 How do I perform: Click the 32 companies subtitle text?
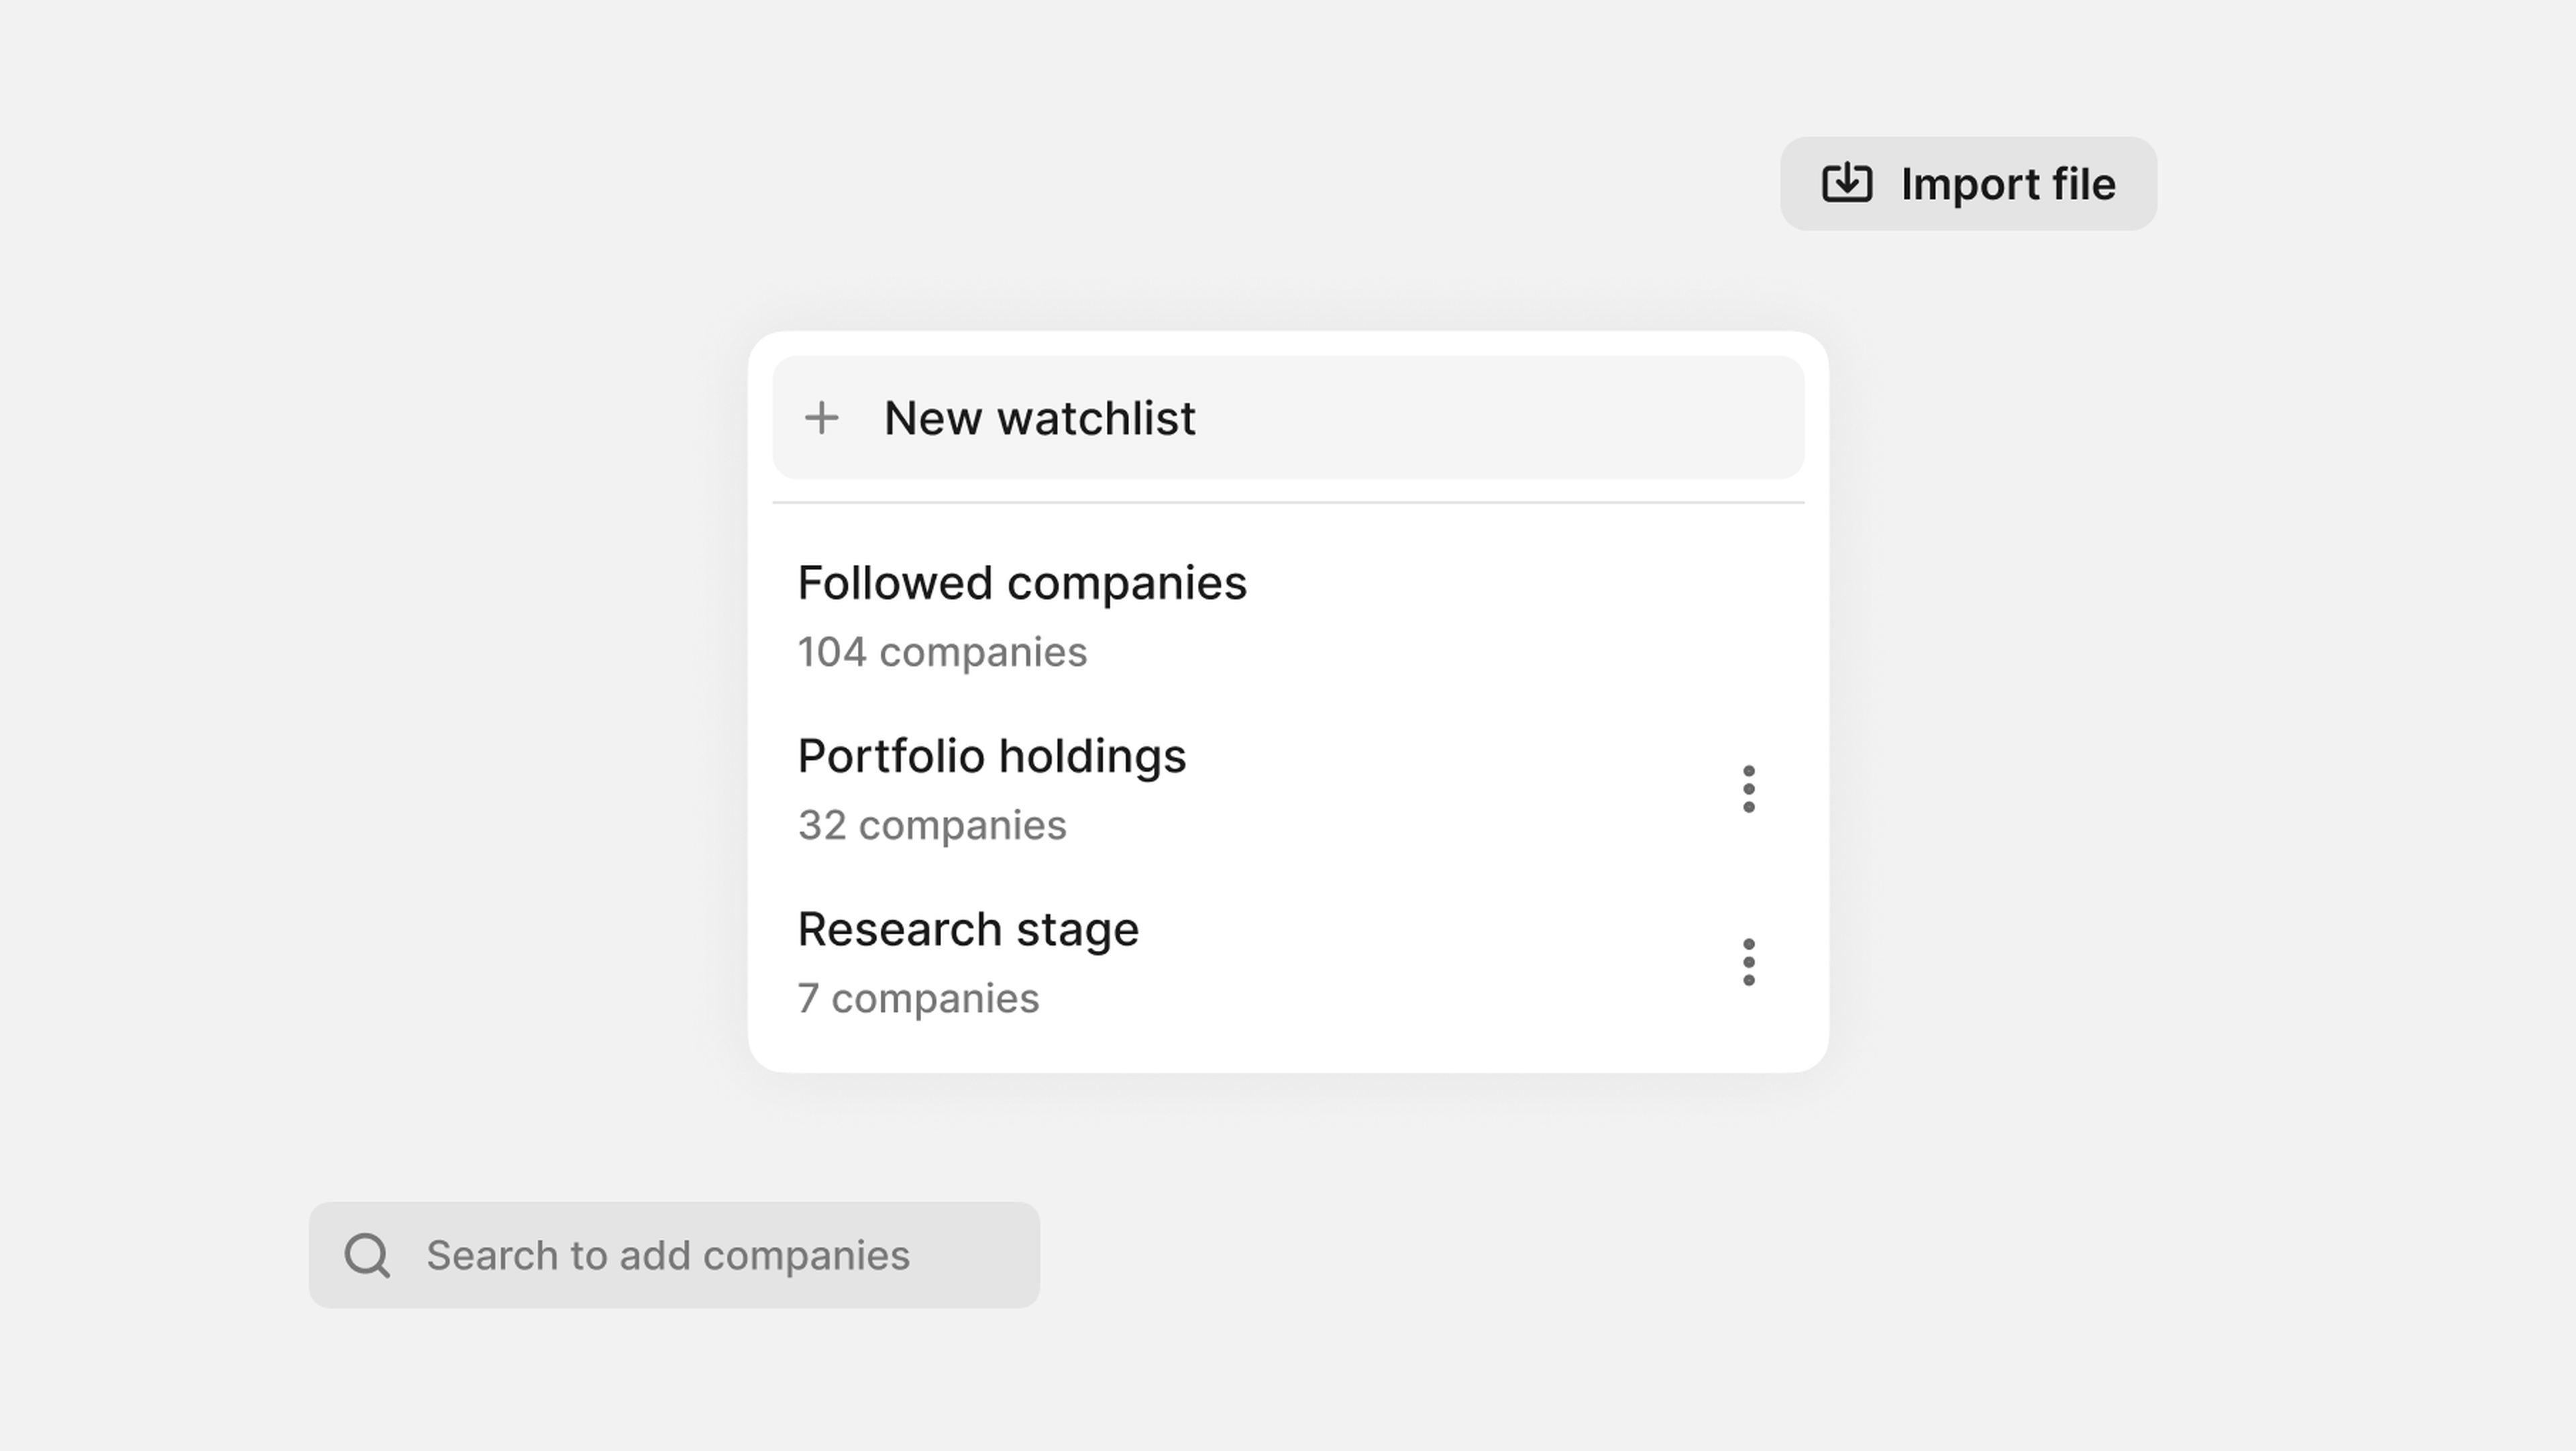pos(932,825)
